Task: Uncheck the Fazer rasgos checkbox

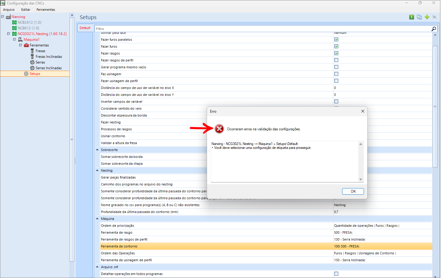Action: [336, 53]
